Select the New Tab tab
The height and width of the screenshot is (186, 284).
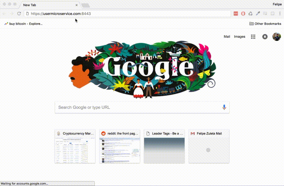(49, 5)
